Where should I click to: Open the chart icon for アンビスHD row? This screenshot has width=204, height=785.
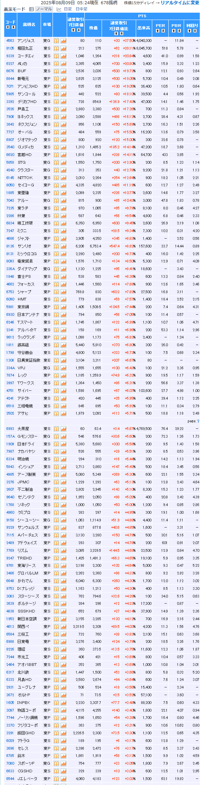pos(63,86)
